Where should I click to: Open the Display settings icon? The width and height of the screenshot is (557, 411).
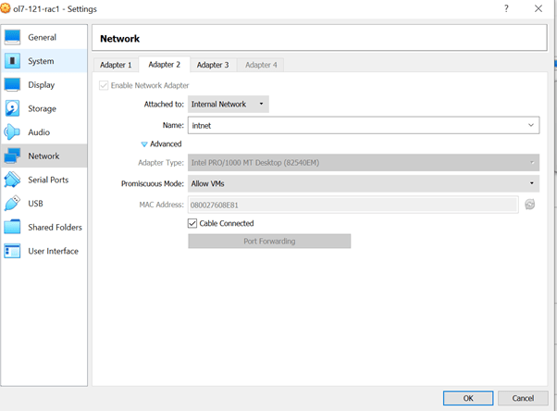pos(12,85)
